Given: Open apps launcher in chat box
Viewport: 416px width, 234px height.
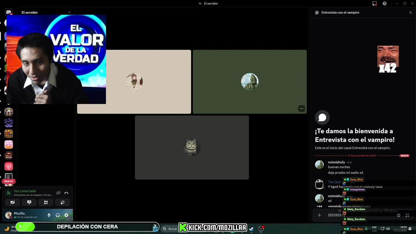Looking at the screenshot, I should (407, 215).
